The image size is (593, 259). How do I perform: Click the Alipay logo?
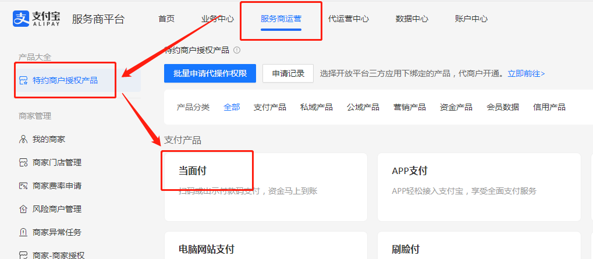(x=36, y=19)
